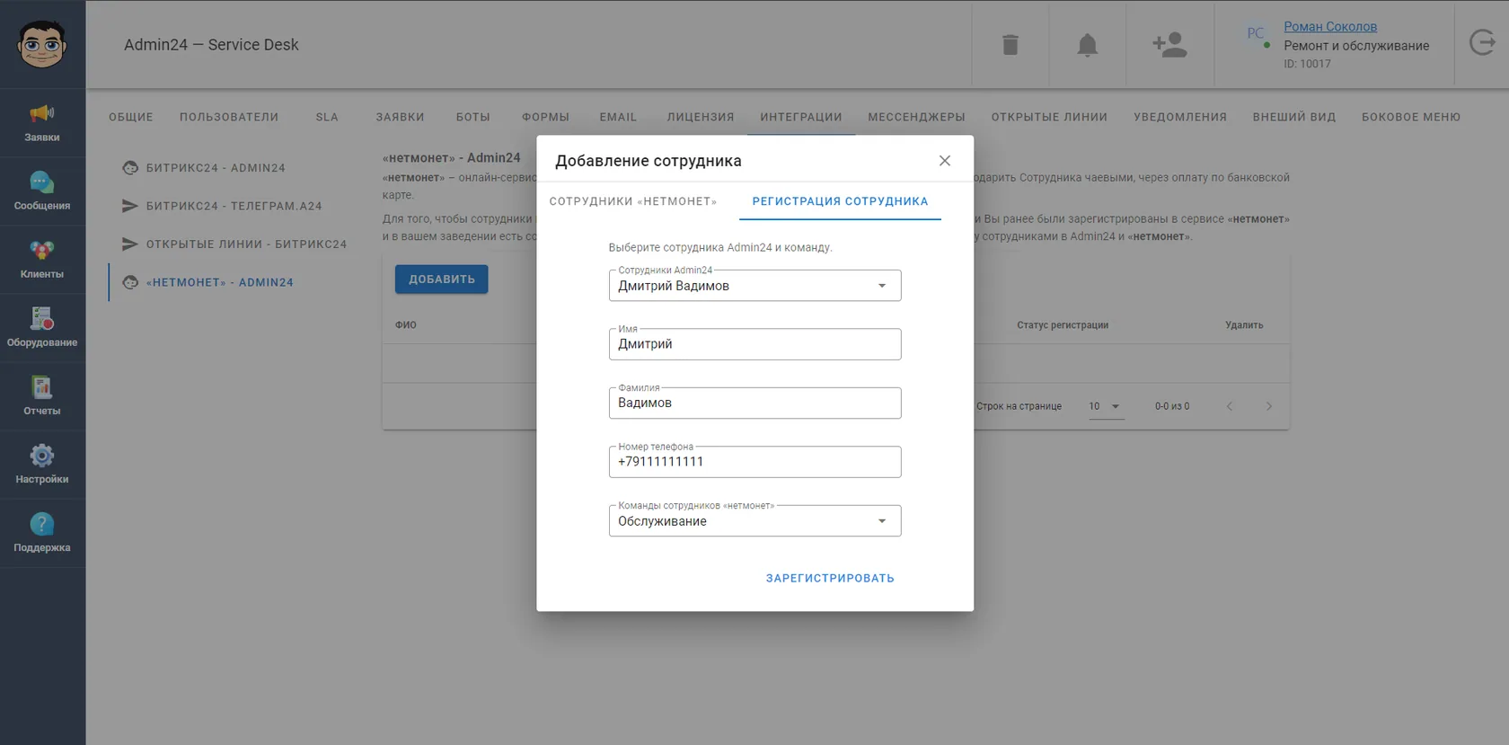Click the Фамилия input field
1509x745 pixels.
(754, 404)
